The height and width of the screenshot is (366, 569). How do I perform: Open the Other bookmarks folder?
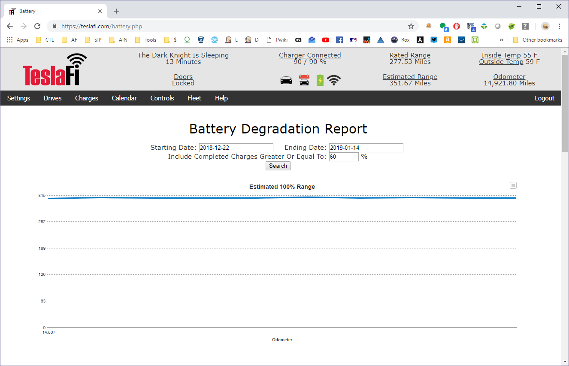[538, 40]
